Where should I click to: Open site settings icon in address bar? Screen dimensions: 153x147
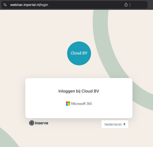(x=5, y=5)
